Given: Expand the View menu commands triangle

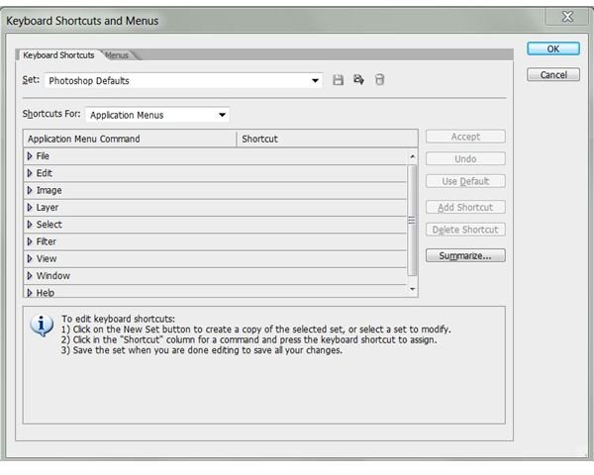Looking at the screenshot, I should click(x=30, y=258).
